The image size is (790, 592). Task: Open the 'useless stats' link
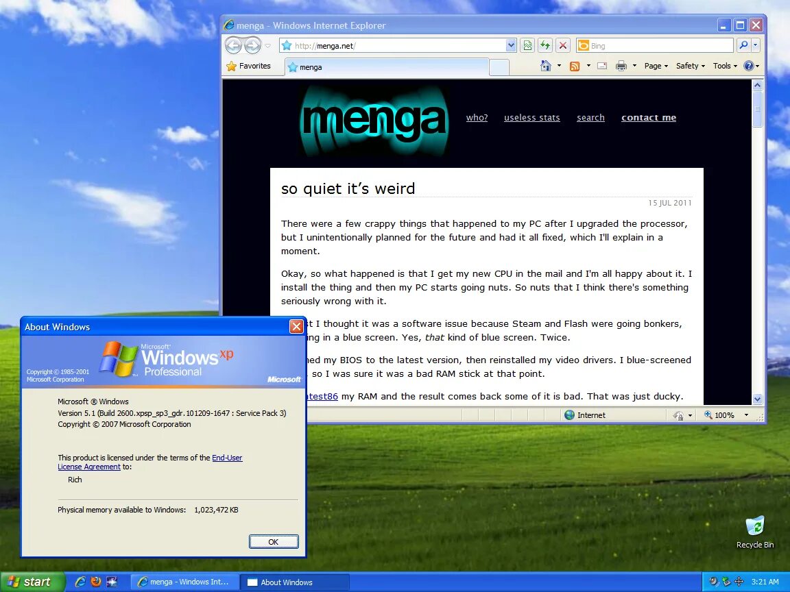pos(531,118)
